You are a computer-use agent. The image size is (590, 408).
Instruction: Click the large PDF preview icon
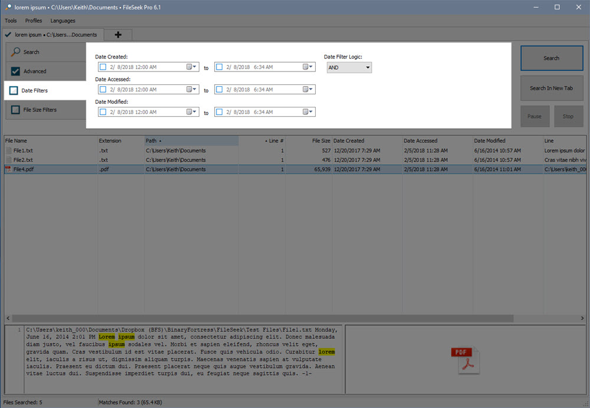pos(465,360)
